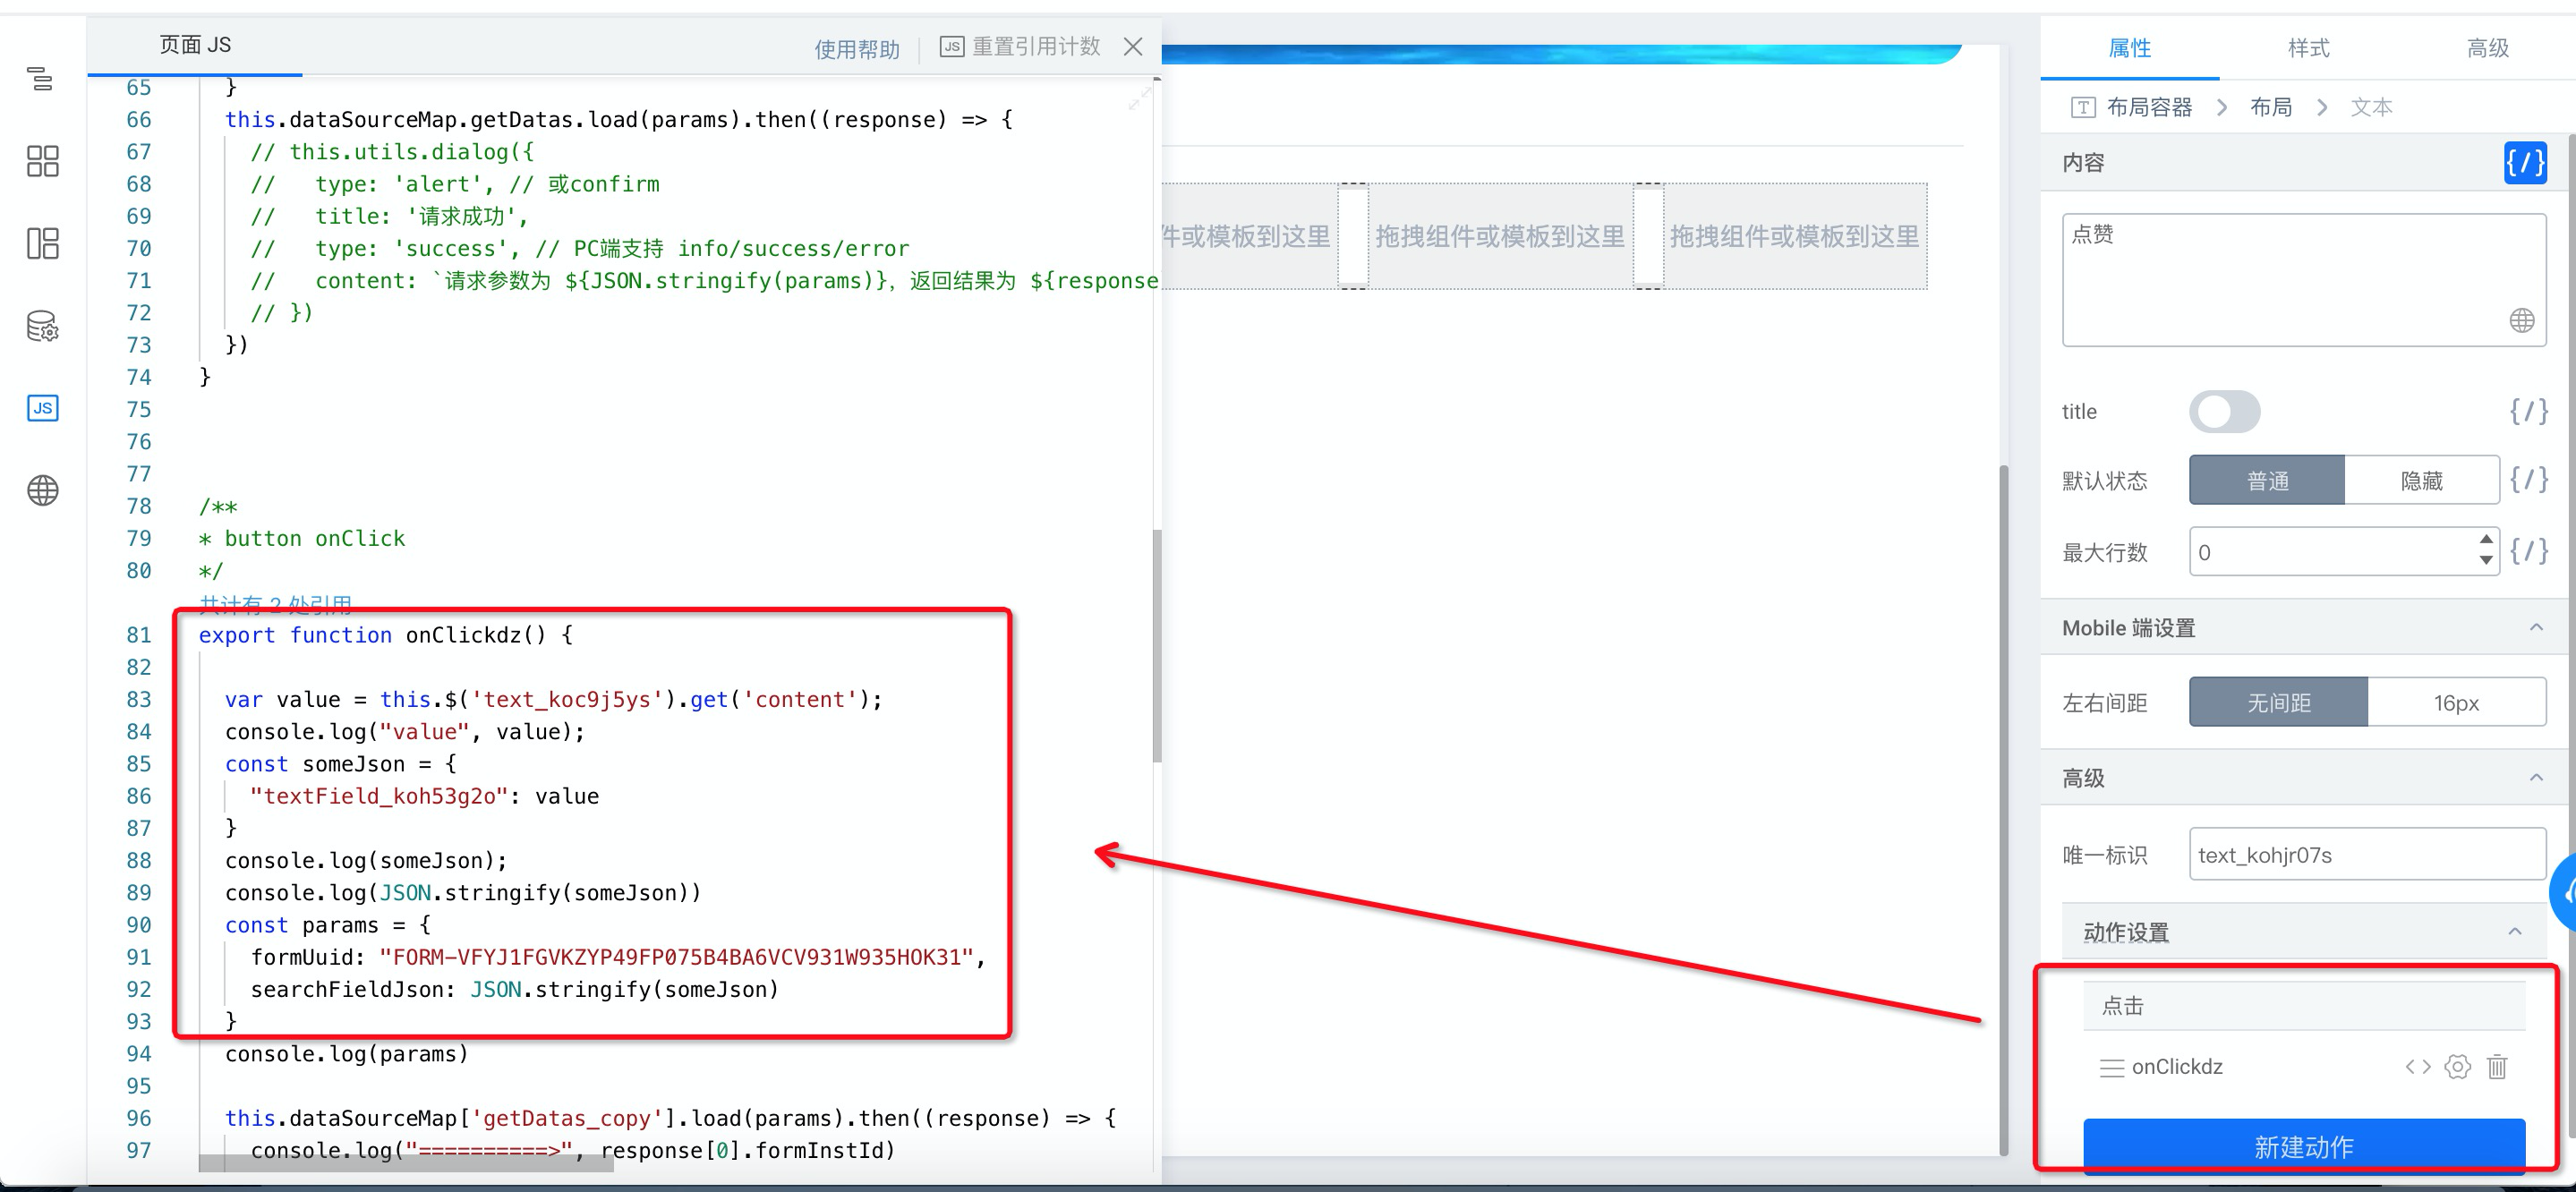Click 新建动作 button

pyautogui.click(x=2303, y=1146)
